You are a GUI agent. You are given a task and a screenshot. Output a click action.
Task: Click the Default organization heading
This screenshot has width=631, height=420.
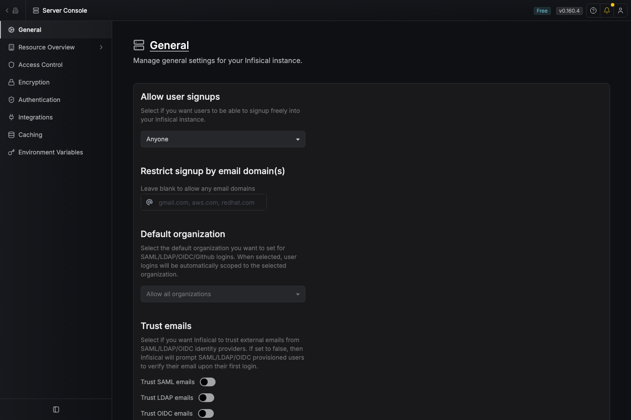pyautogui.click(x=183, y=234)
